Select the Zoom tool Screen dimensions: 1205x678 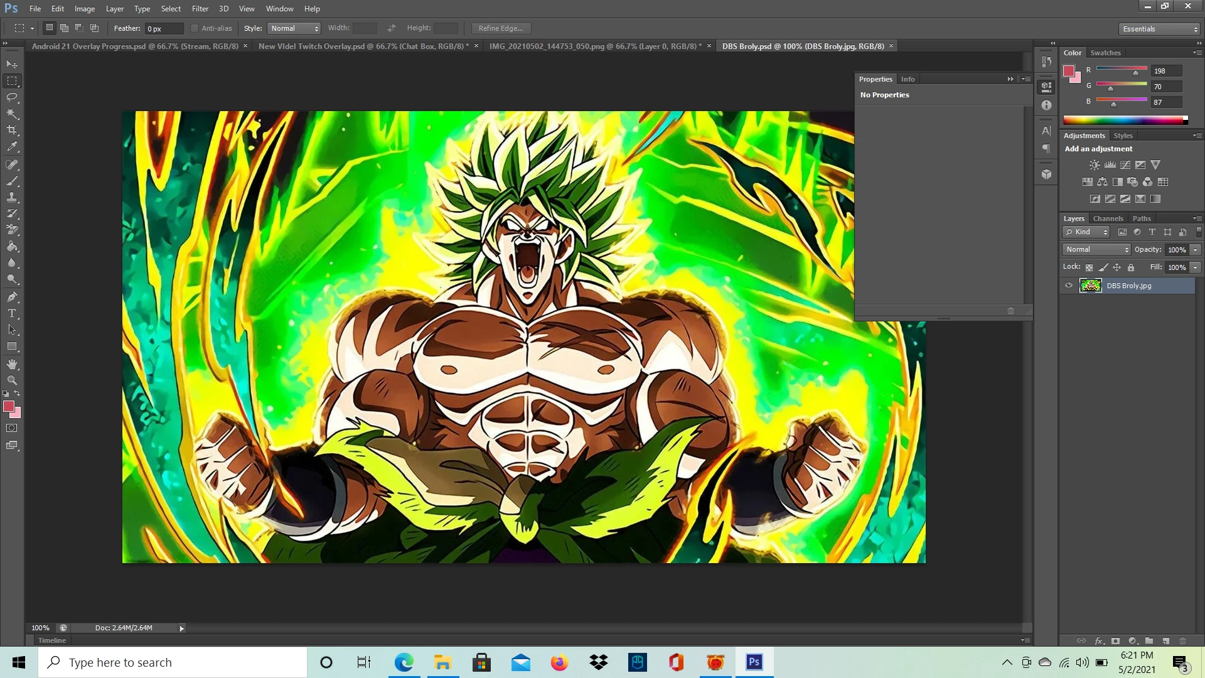tap(12, 380)
